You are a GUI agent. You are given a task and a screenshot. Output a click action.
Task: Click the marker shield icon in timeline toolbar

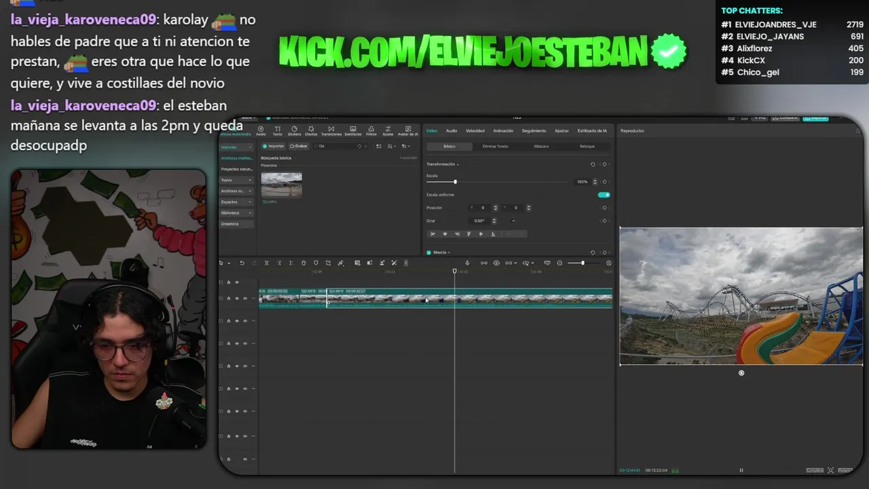pos(316,263)
